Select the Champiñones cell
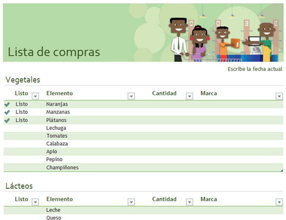This screenshot has width=286, height=220. click(62, 168)
